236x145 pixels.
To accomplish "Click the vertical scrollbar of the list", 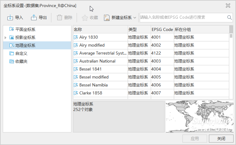I will 231,61.
